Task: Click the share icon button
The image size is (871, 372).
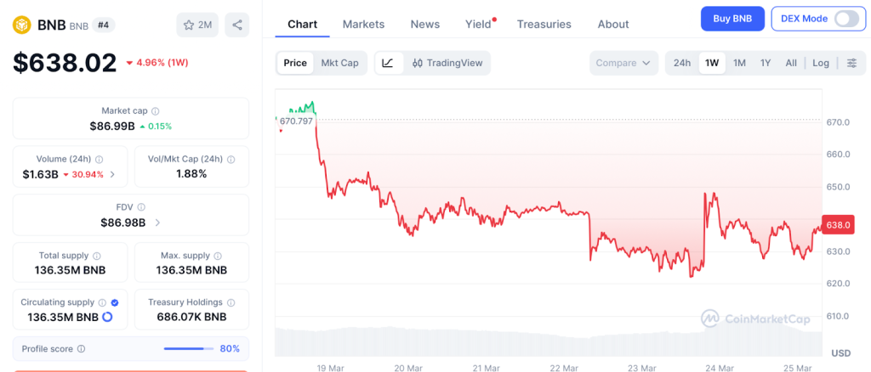Action: click(237, 25)
